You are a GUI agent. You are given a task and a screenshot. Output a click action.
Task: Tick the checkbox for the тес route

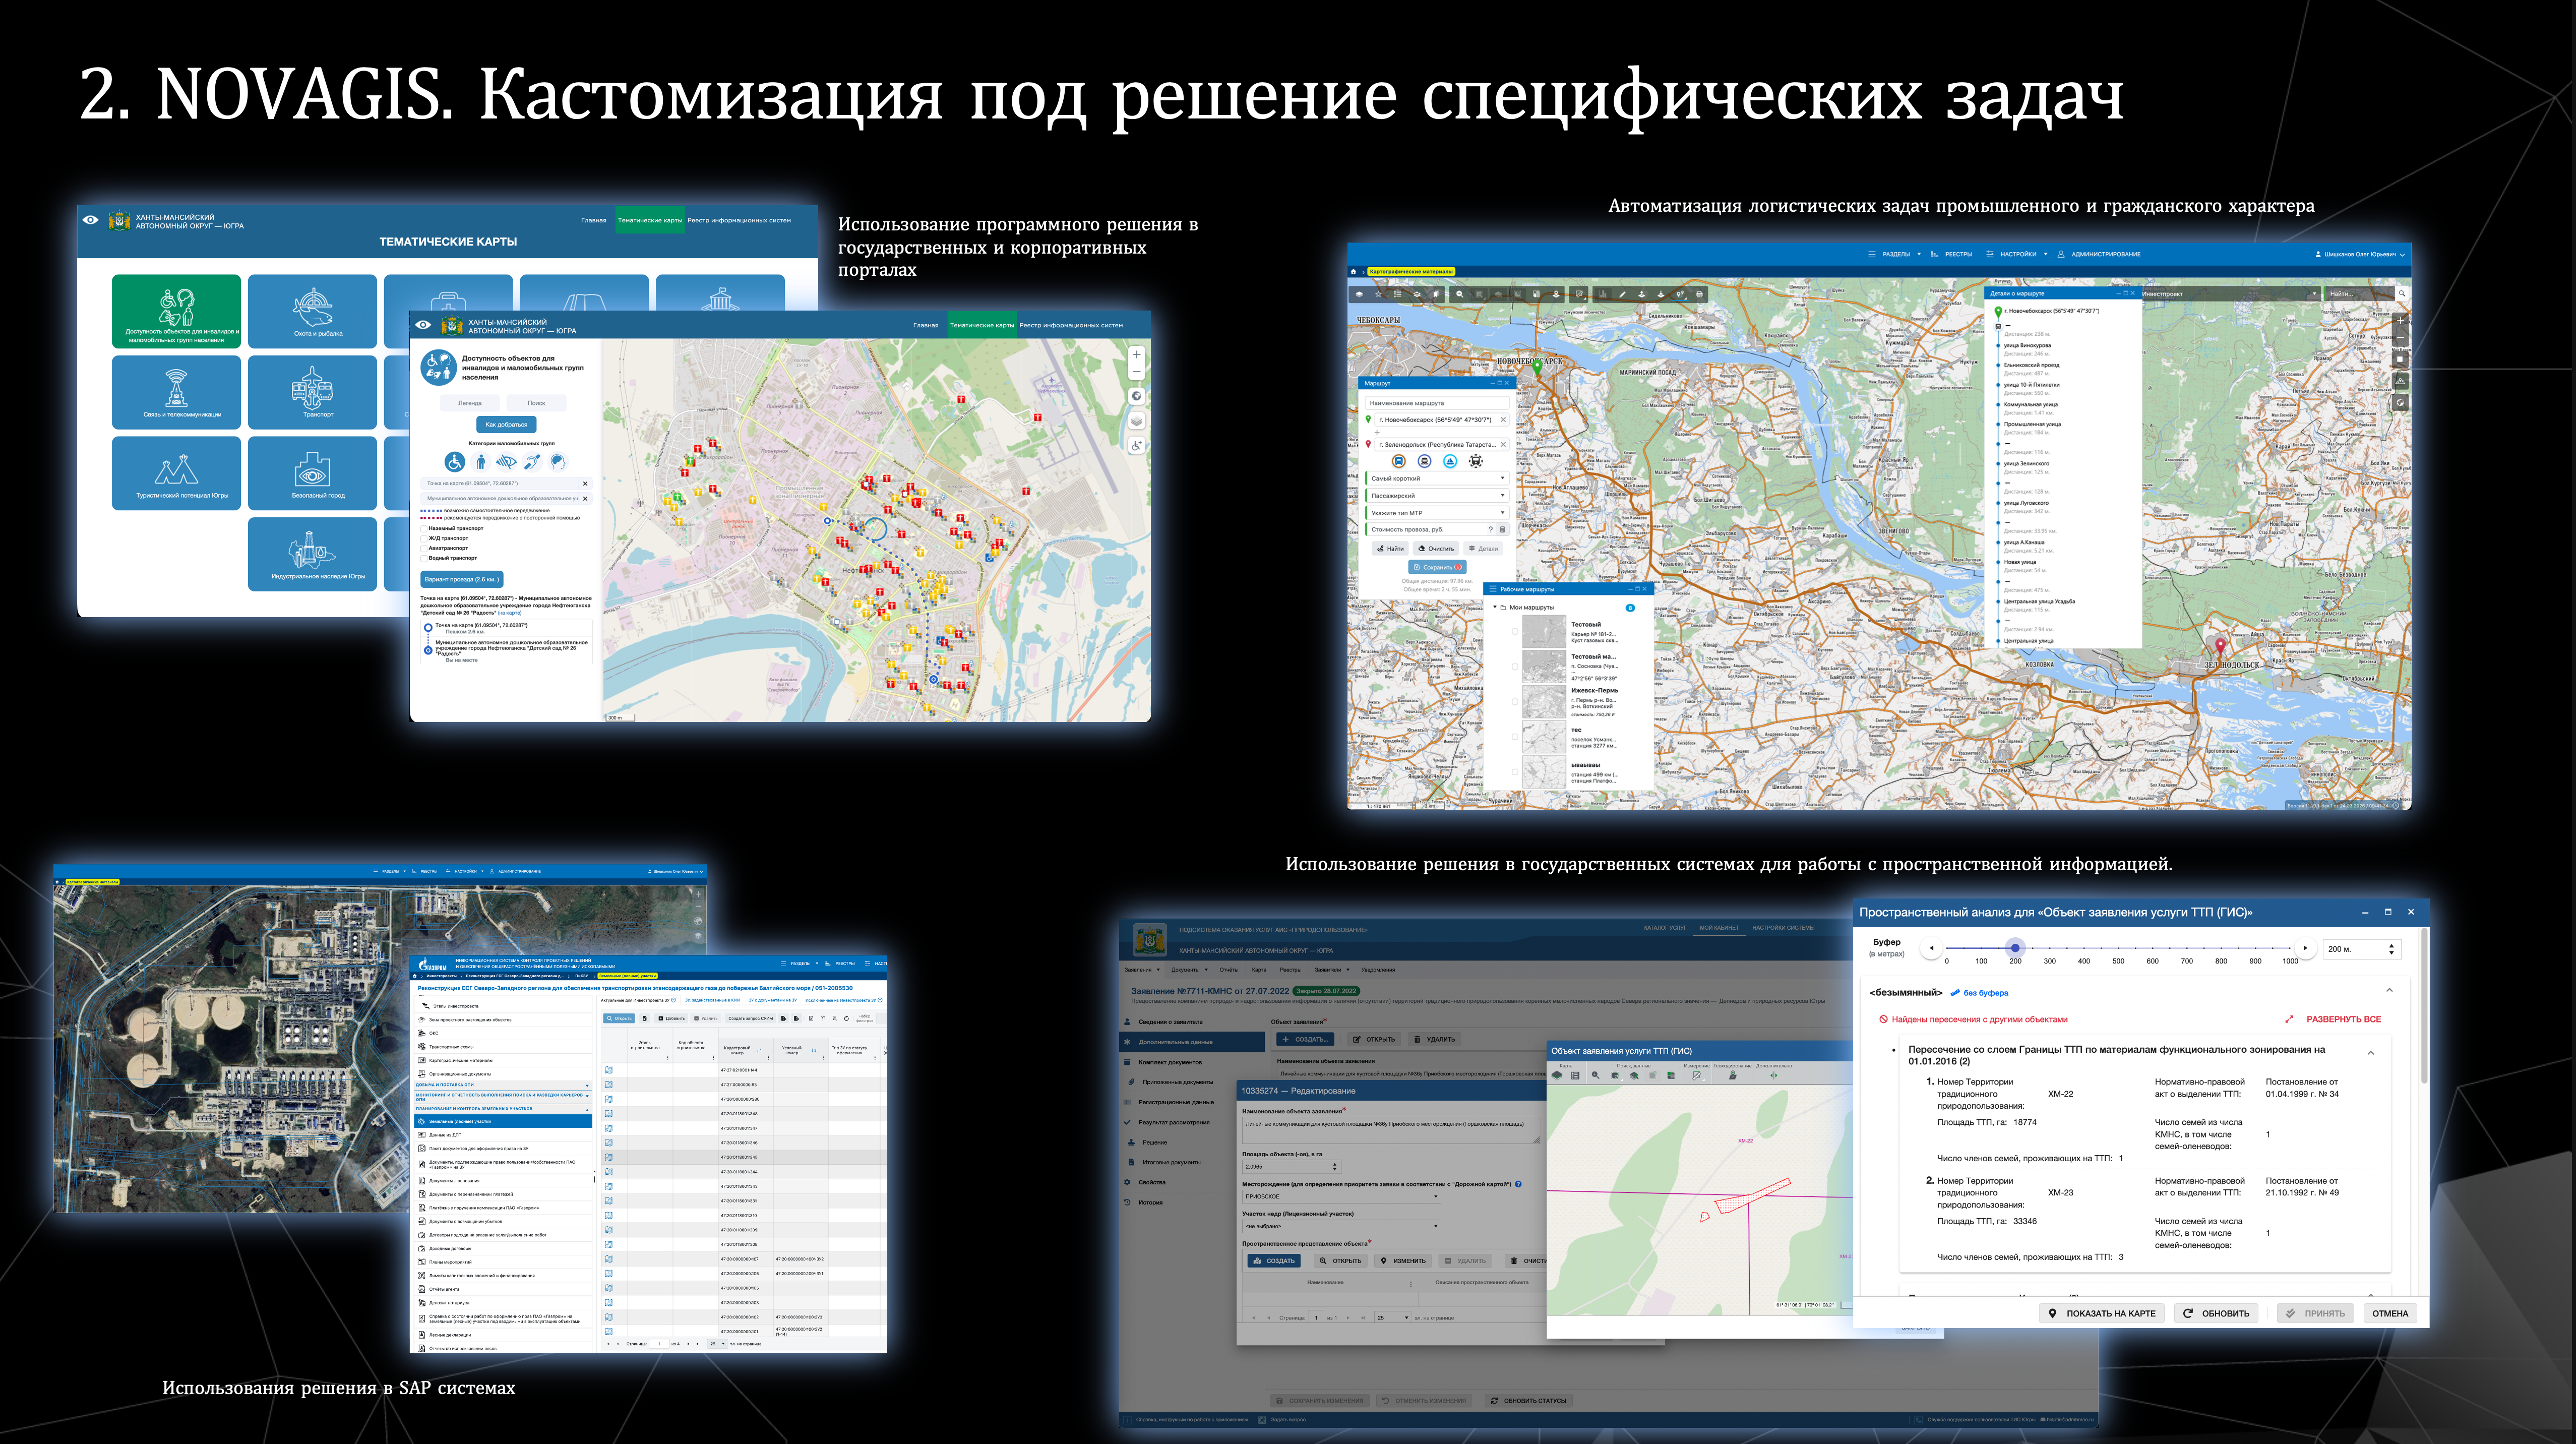coord(1515,737)
